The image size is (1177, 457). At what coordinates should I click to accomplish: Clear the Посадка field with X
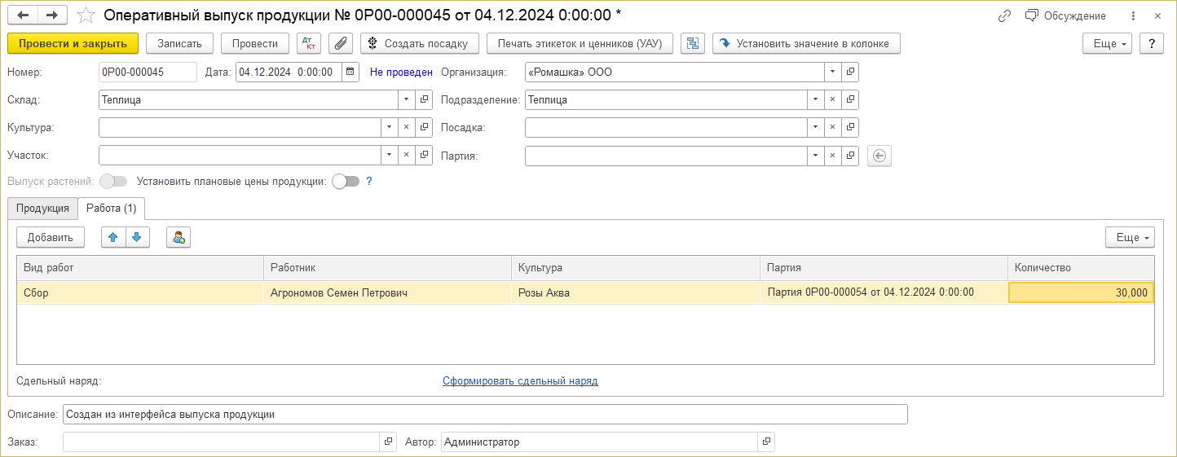point(832,127)
